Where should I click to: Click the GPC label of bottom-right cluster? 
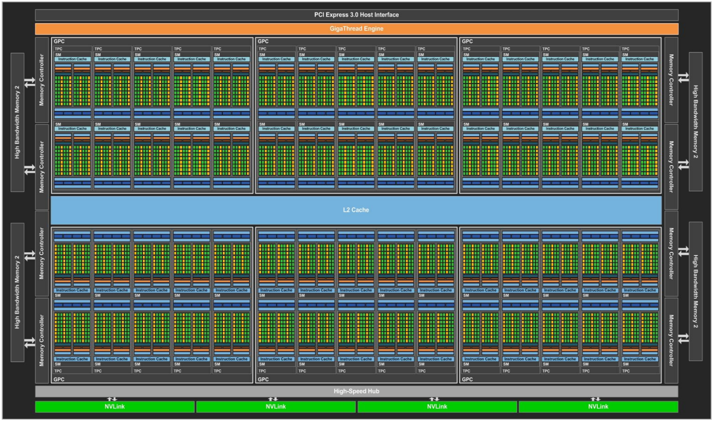coord(467,379)
